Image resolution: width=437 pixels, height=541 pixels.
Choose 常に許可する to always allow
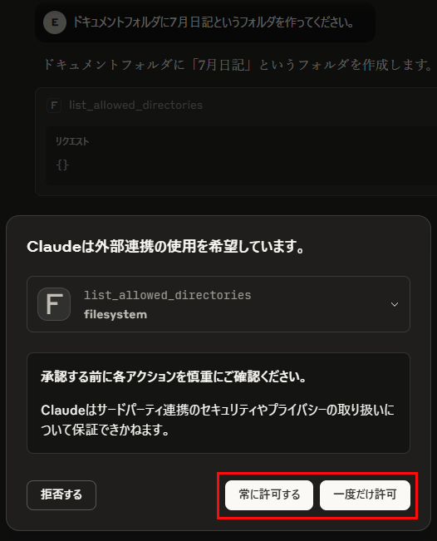point(269,495)
